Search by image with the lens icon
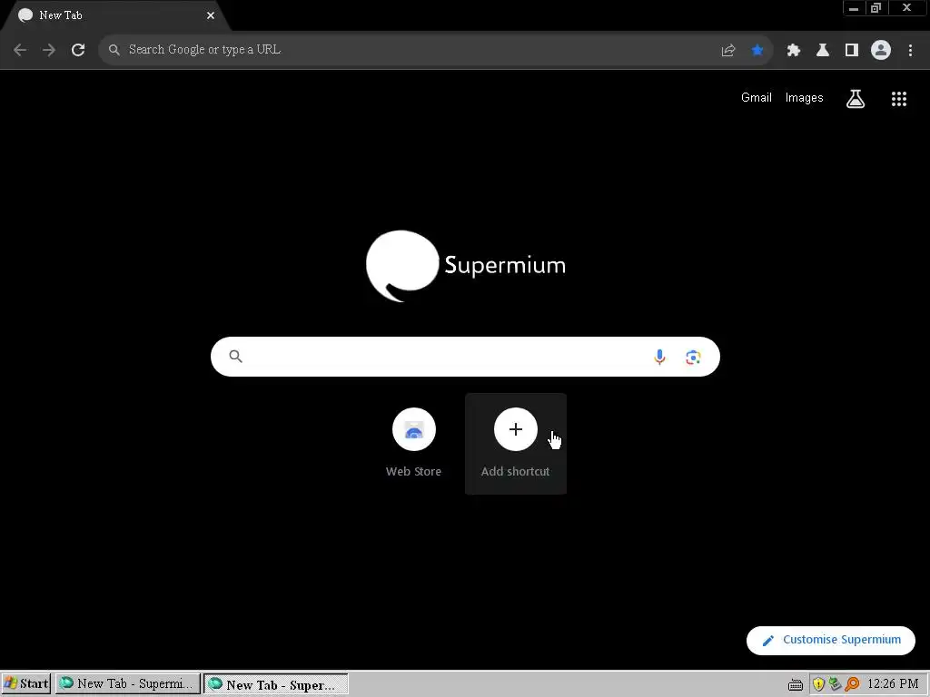930x697 pixels. (x=693, y=357)
